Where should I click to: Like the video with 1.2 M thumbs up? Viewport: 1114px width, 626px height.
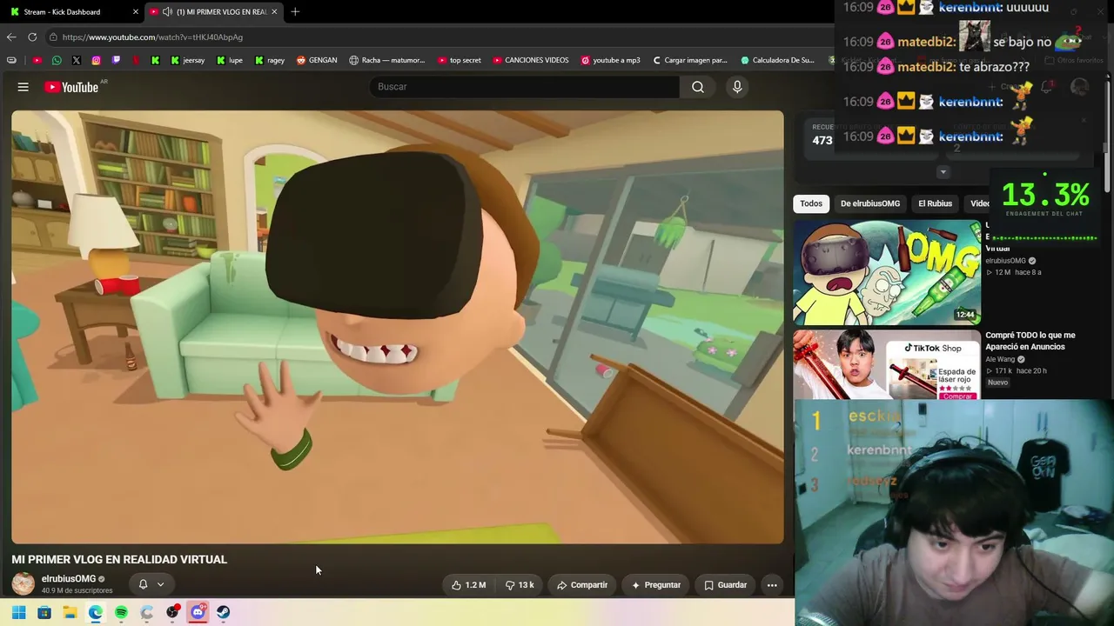click(468, 585)
